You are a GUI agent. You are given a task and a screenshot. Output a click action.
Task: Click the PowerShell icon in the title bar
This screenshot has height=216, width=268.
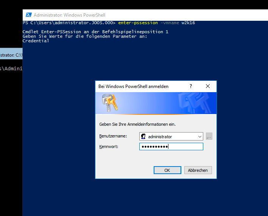pyautogui.click(x=28, y=15)
